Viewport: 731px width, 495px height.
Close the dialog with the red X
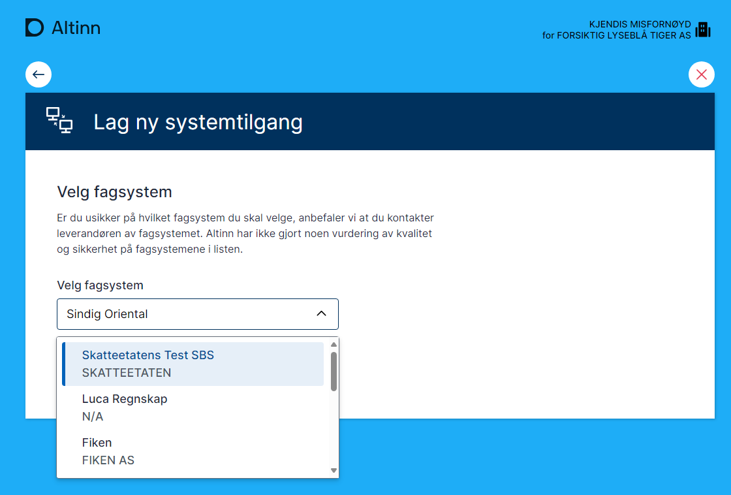coord(702,74)
